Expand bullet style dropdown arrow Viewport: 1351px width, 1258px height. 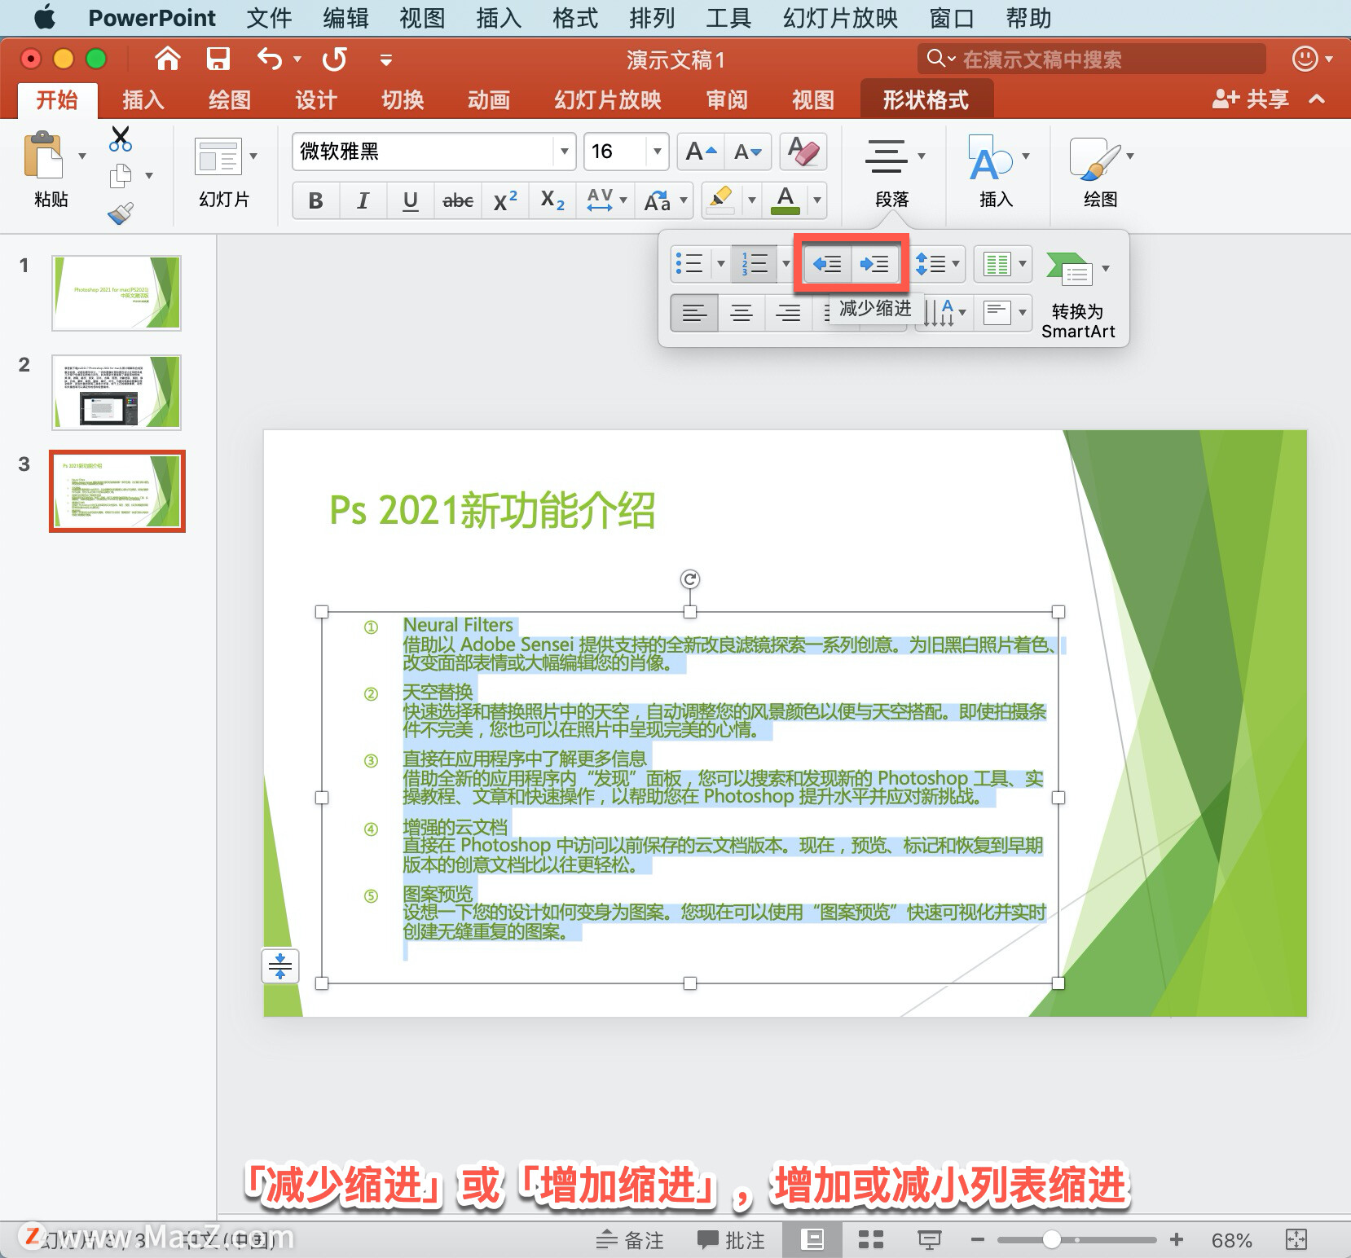pos(720,264)
